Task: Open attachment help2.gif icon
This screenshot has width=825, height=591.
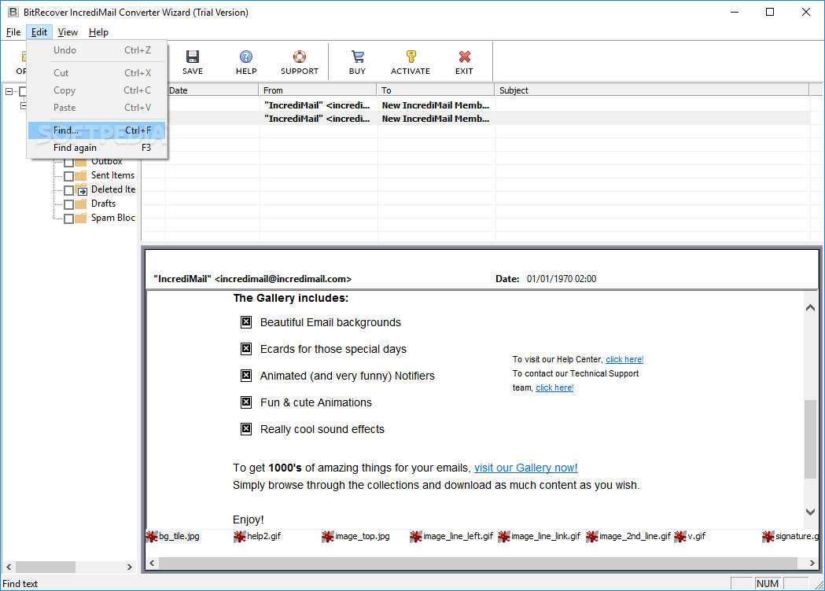Action: (240, 536)
